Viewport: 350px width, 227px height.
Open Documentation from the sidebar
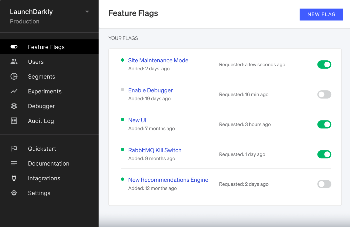pyautogui.click(x=49, y=163)
